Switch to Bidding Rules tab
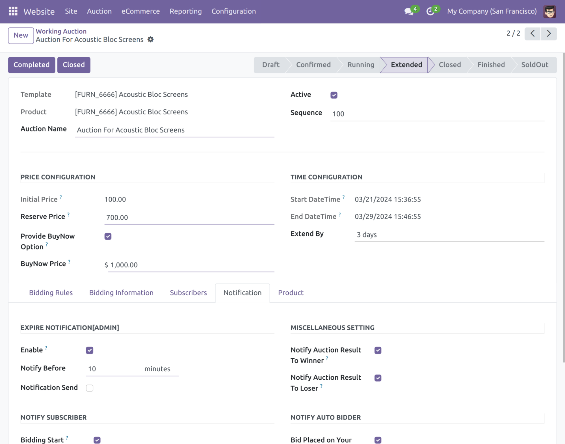This screenshot has width=565, height=444. click(x=51, y=293)
